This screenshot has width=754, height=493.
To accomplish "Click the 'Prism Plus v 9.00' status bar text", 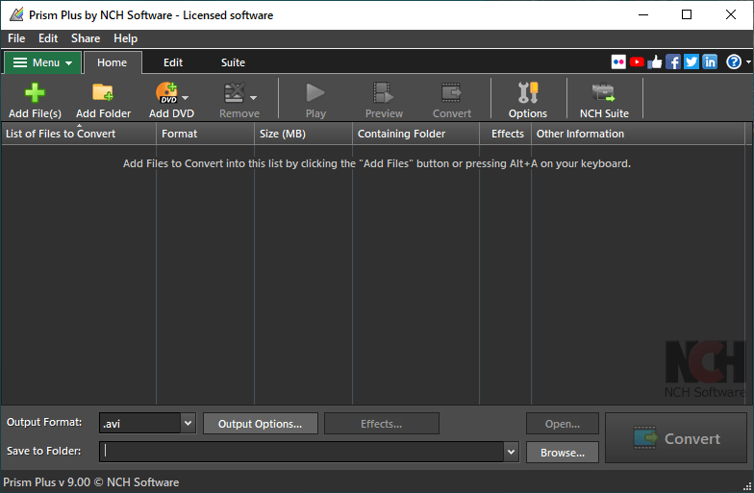I will coord(46,482).
